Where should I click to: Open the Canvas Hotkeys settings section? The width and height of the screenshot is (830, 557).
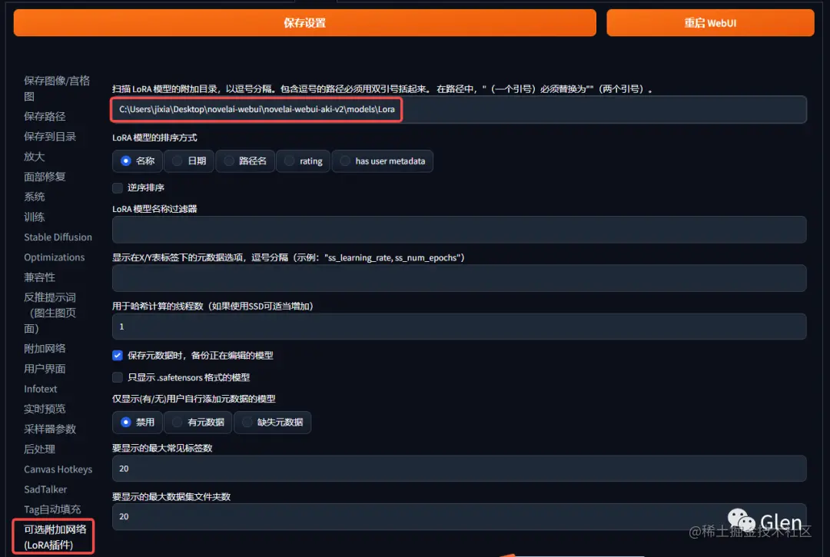(x=58, y=469)
